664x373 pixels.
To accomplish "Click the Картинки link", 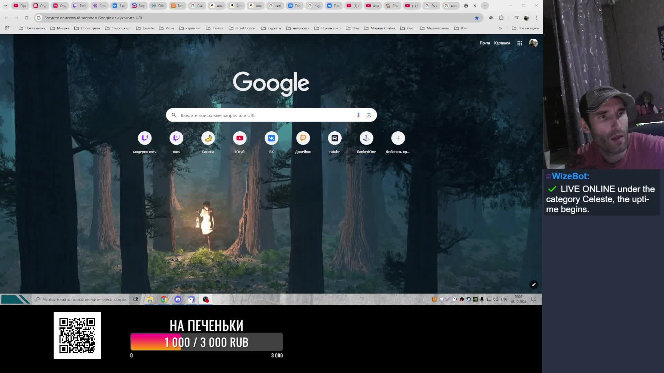I will click(x=502, y=43).
